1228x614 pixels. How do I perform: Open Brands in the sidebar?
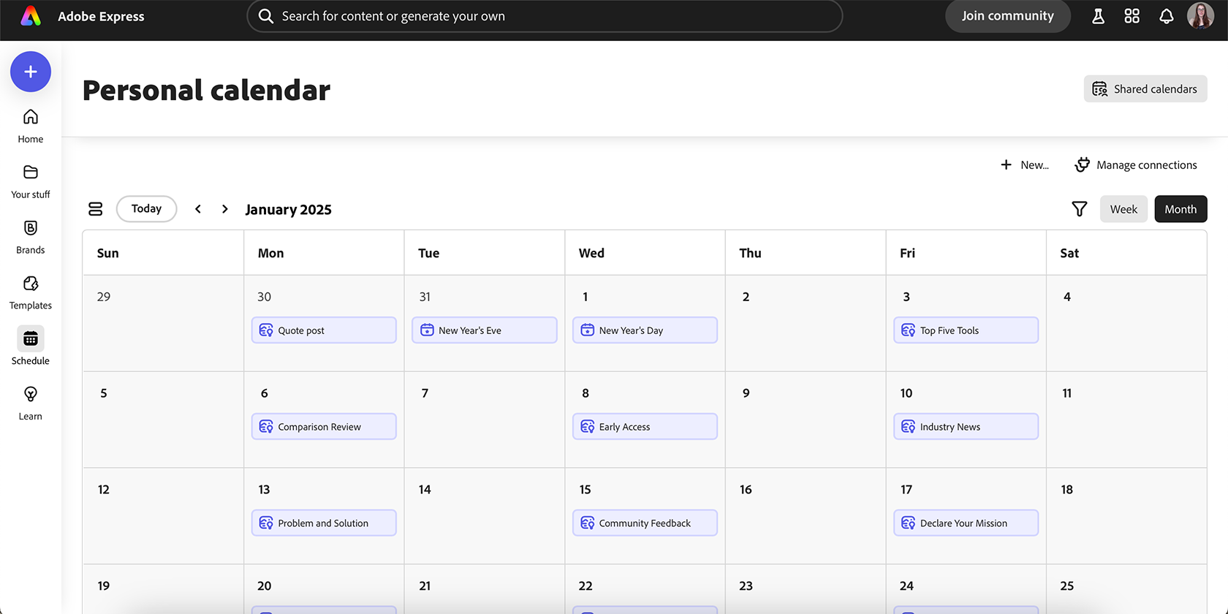tap(31, 237)
